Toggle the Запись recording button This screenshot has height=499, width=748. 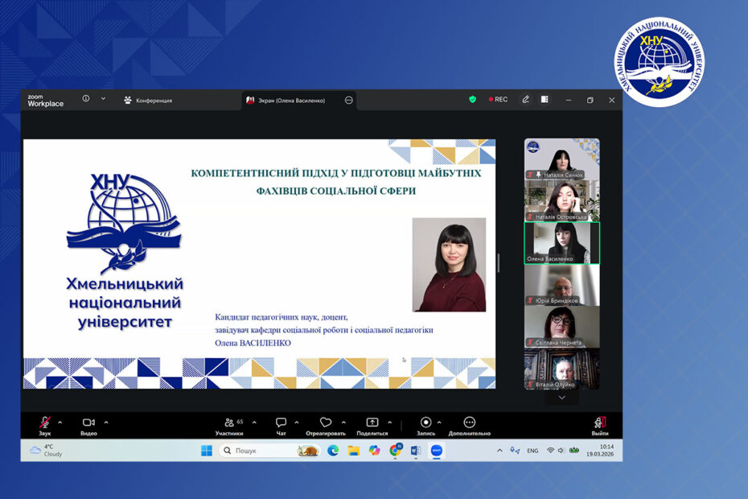425,423
